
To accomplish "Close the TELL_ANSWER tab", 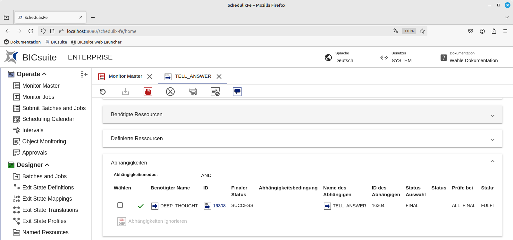I will pos(219,76).
